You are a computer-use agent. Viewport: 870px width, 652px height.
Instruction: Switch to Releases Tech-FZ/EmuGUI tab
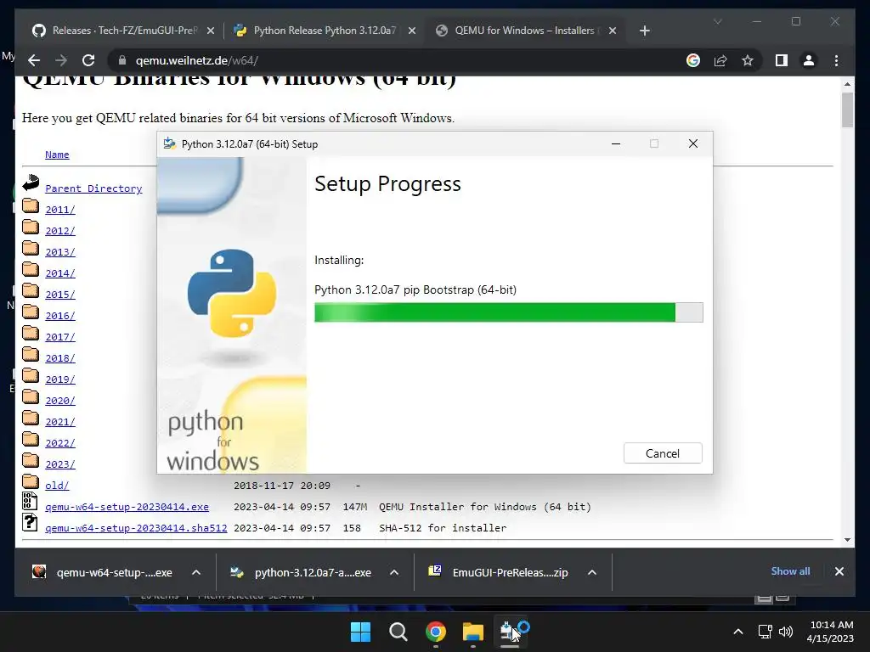pyautogui.click(x=123, y=31)
